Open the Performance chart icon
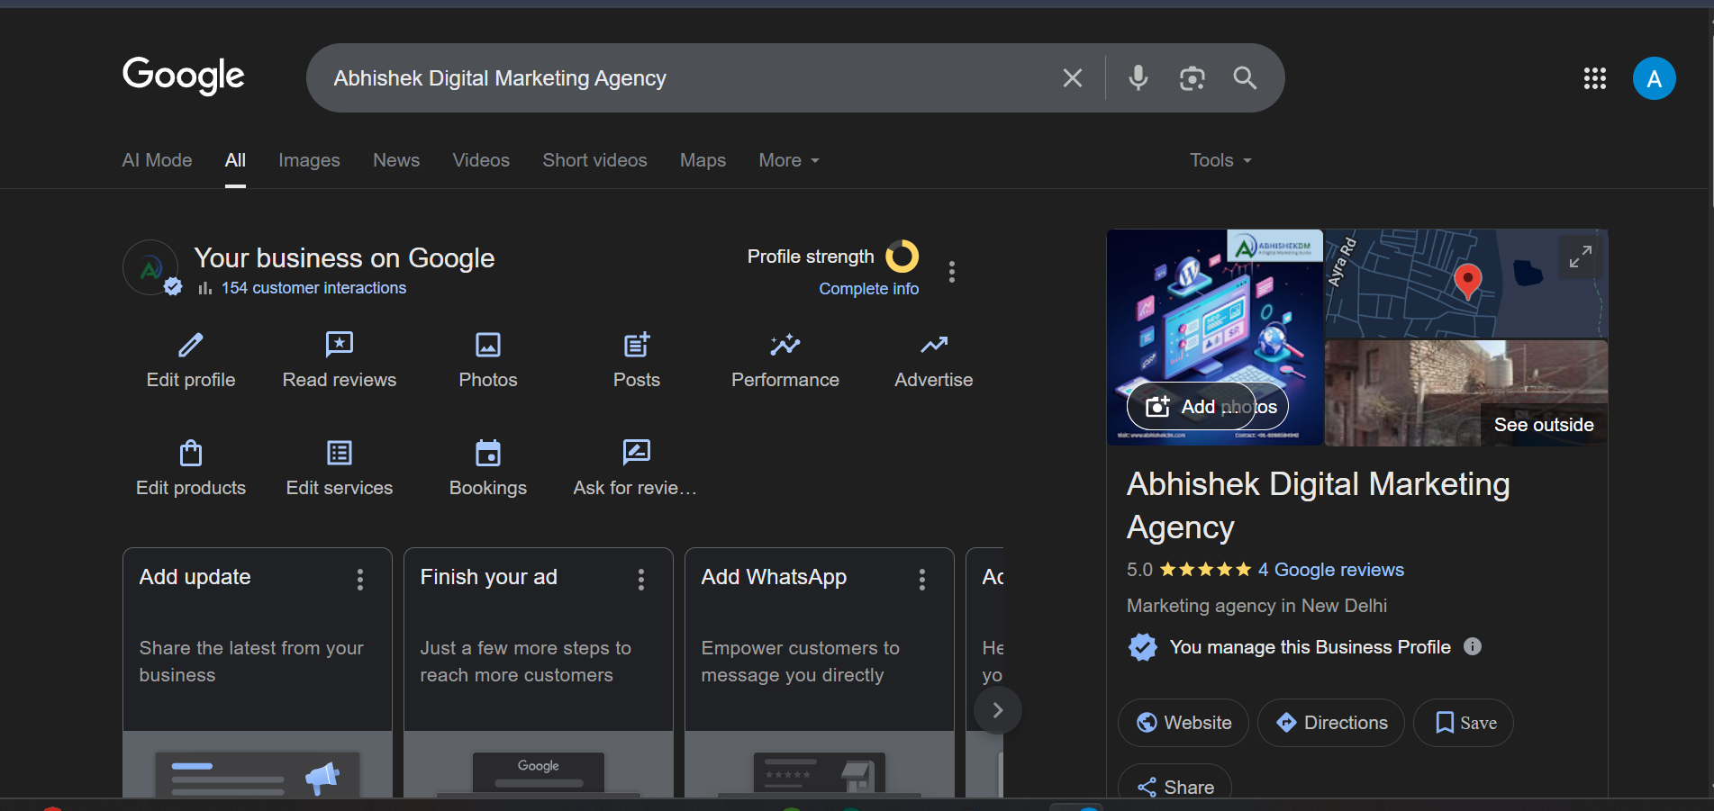The height and width of the screenshot is (811, 1714). click(x=784, y=345)
